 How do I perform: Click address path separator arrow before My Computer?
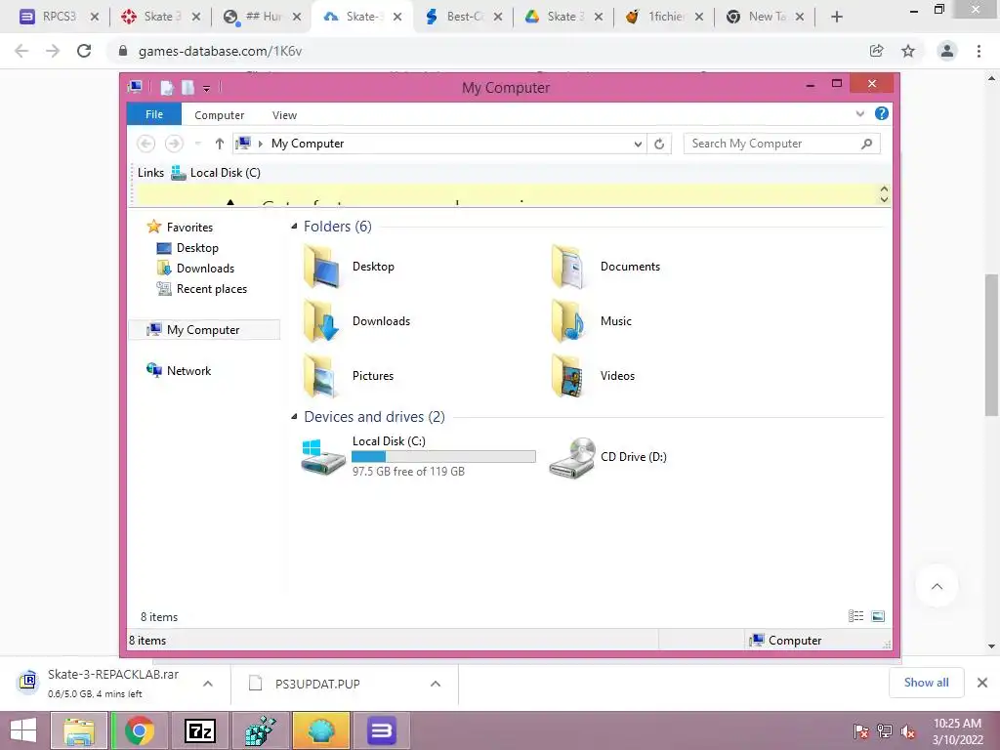260,145
